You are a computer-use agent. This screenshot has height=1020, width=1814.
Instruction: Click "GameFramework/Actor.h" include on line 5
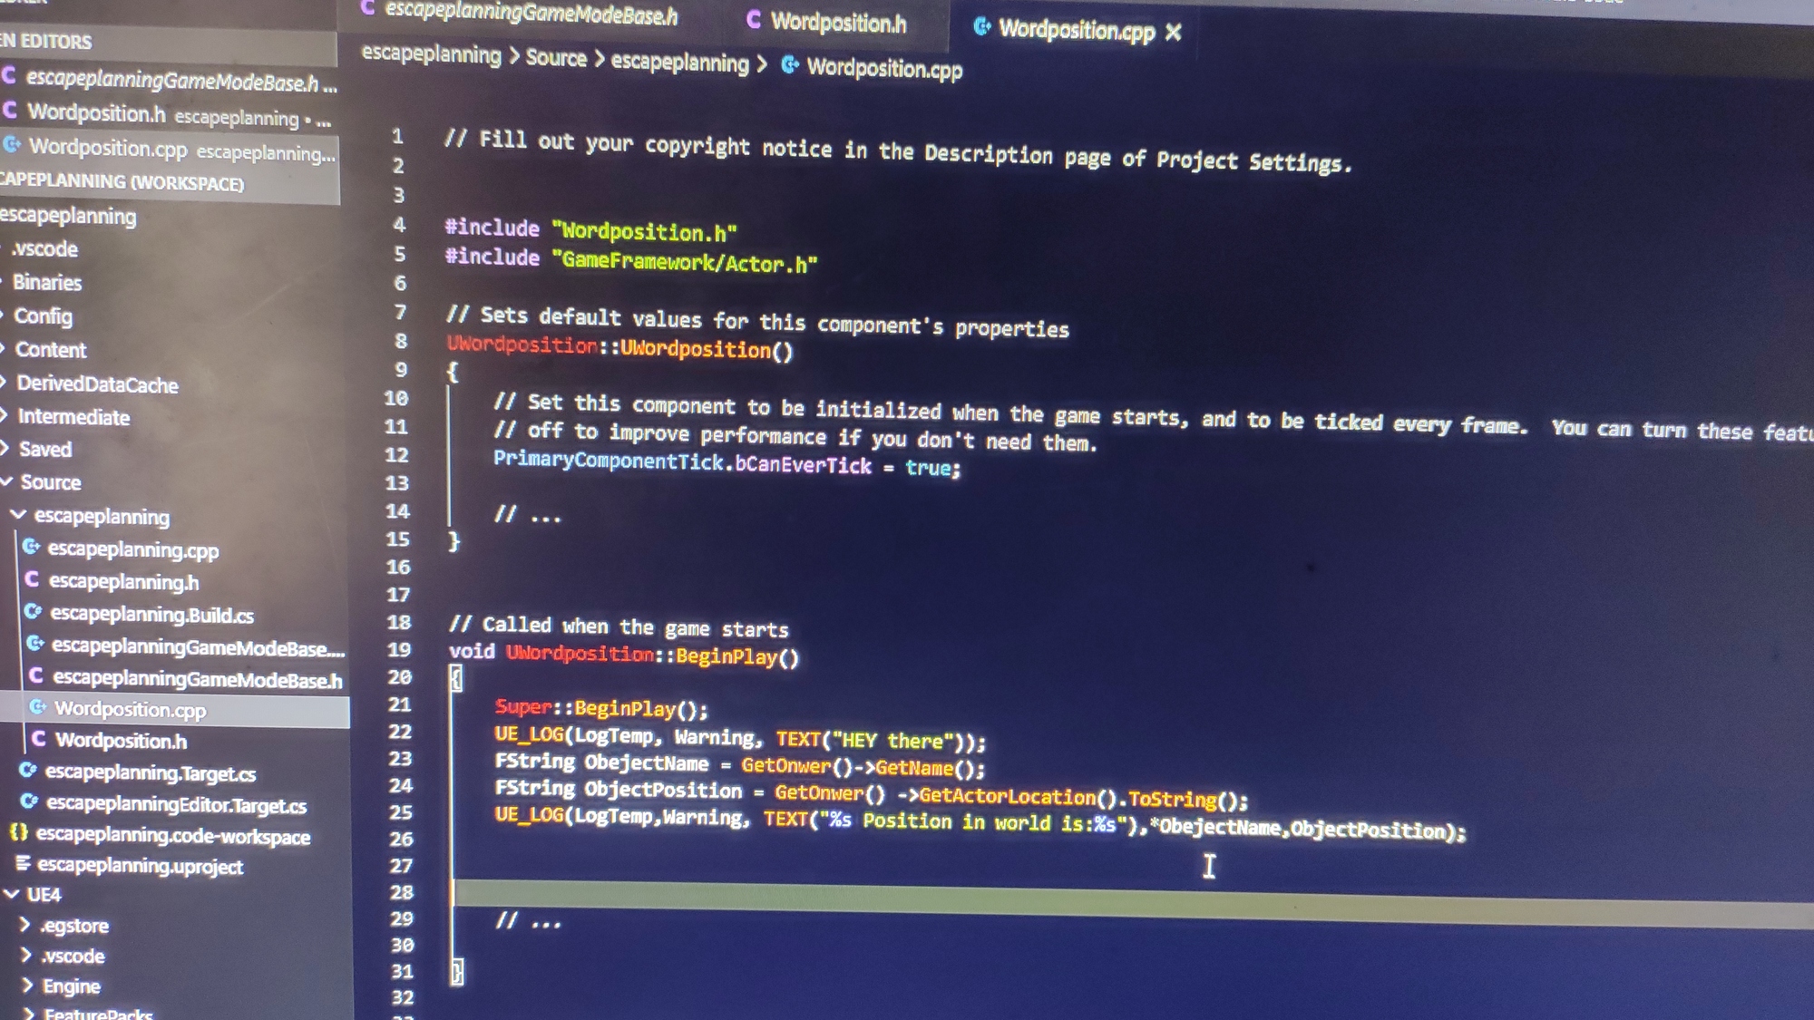[x=685, y=262]
